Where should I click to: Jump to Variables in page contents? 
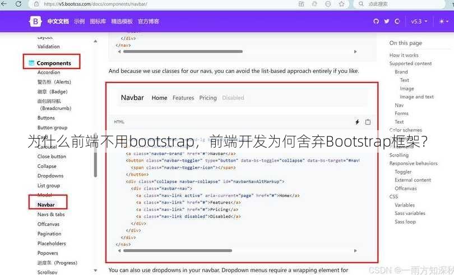pyautogui.click(x=405, y=205)
